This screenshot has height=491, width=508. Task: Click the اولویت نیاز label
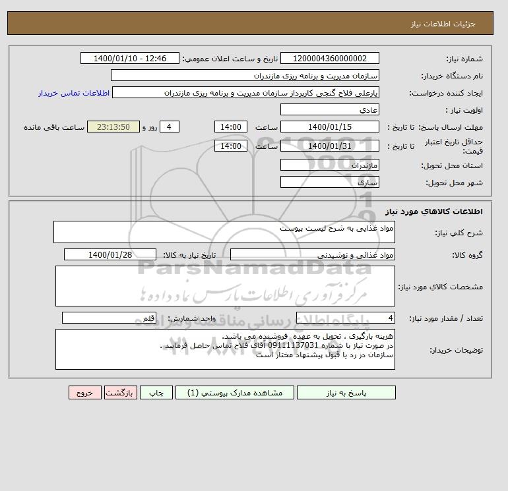464,110
